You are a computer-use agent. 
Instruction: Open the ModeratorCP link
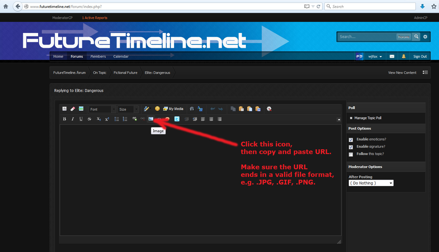[63, 18]
